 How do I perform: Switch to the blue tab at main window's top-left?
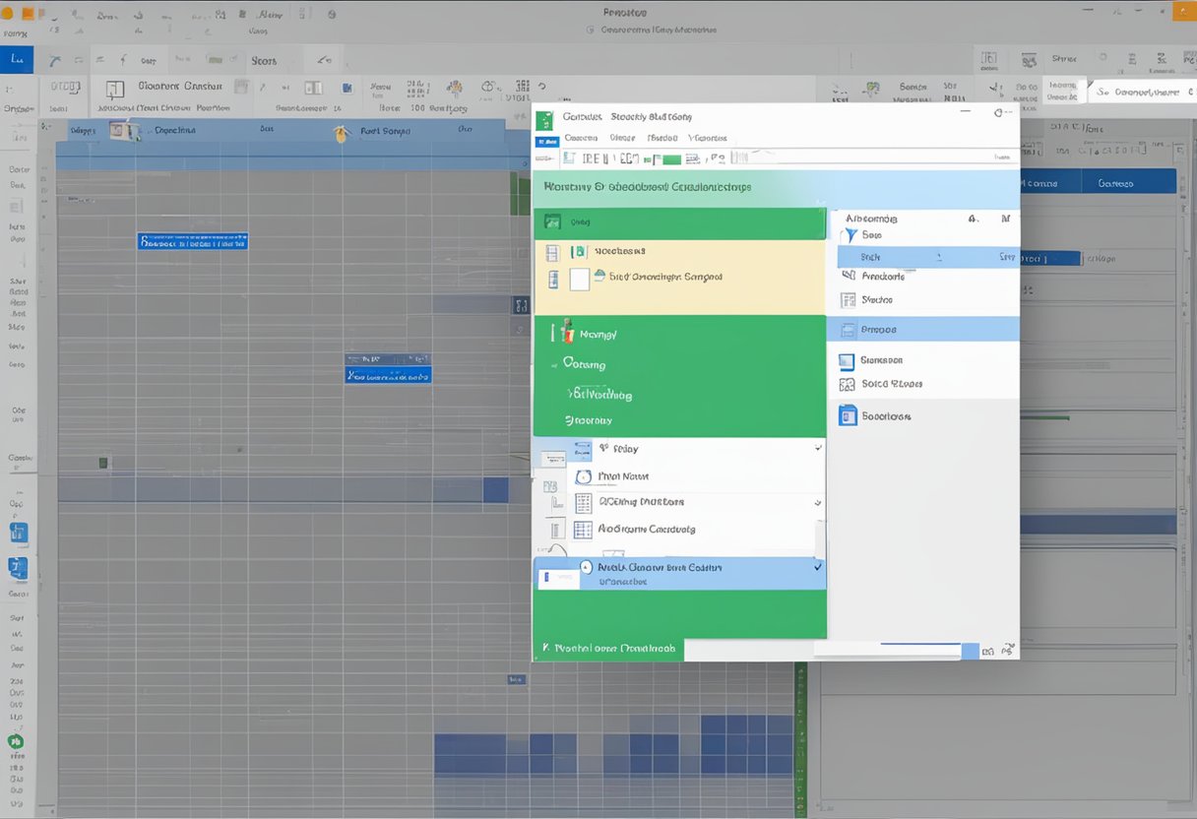(x=17, y=59)
